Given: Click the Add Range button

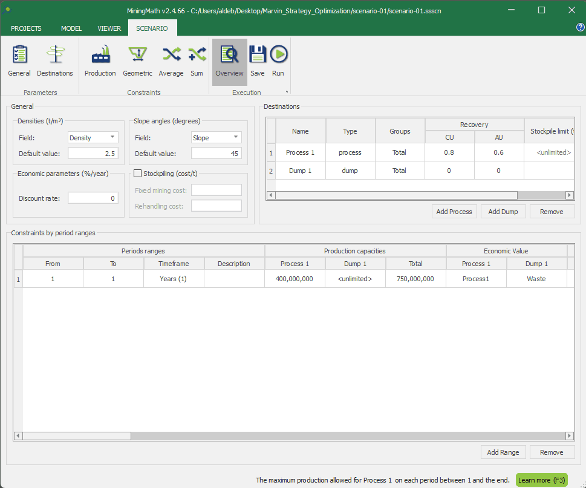Looking at the screenshot, I should point(503,452).
